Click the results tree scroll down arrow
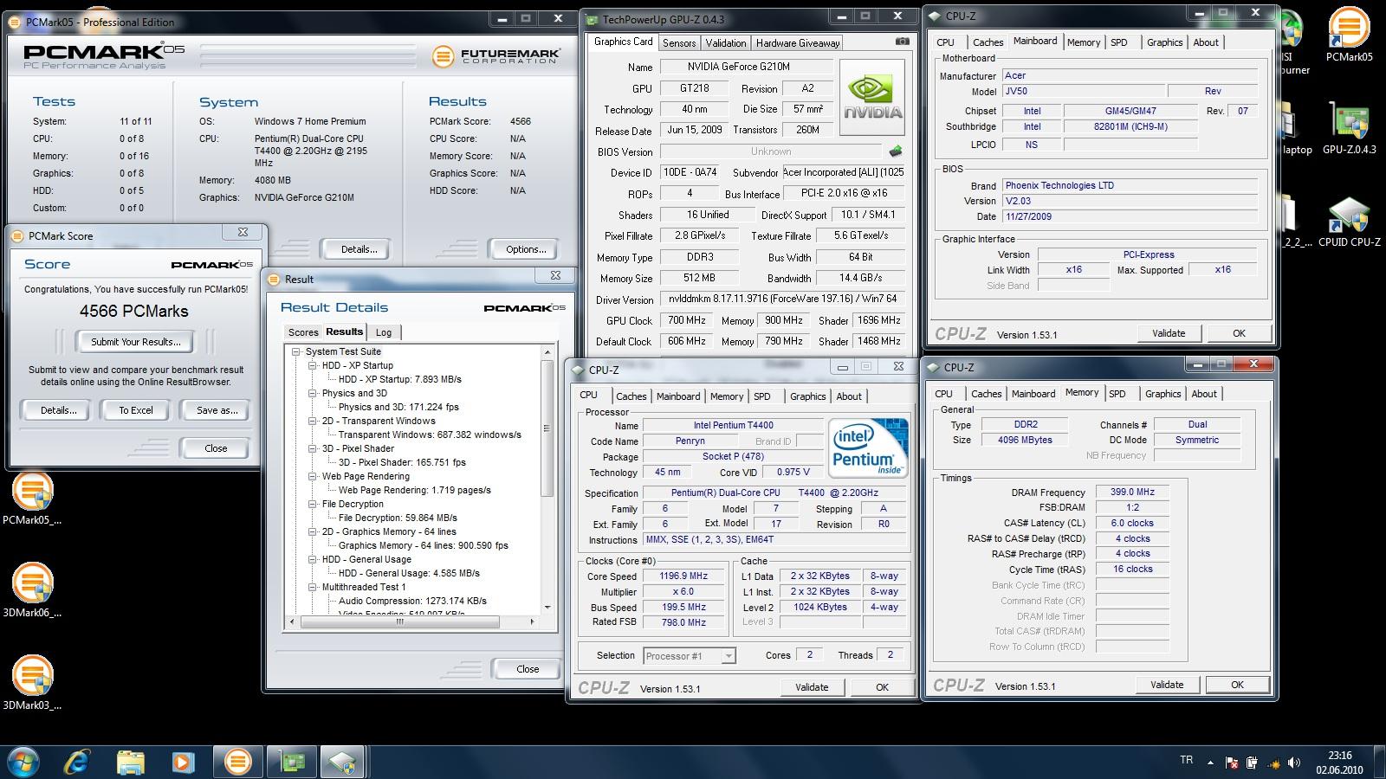Image resolution: width=1386 pixels, height=779 pixels. 547,608
